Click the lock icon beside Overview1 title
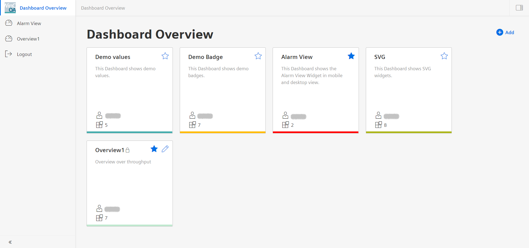Viewport: 529px width, 248px height. click(x=128, y=150)
